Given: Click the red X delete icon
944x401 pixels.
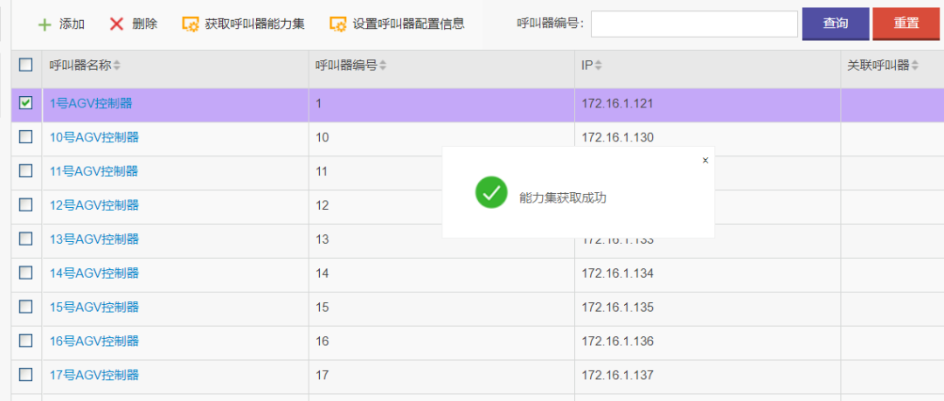Looking at the screenshot, I should point(116,24).
